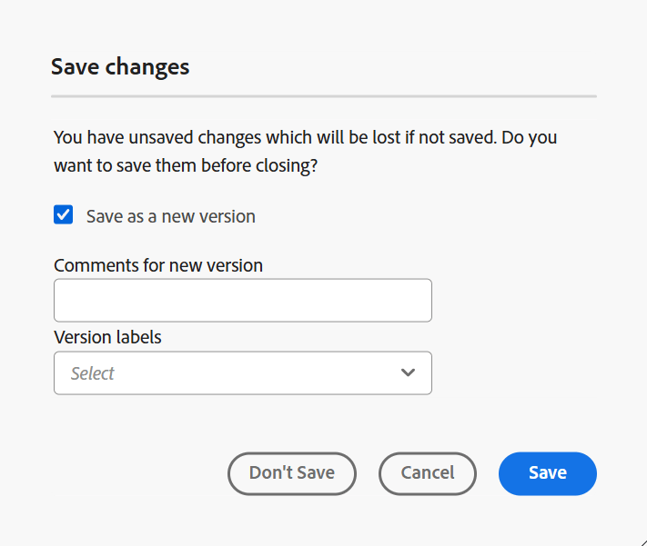Click the 'Save changes' dialog heading

coord(120,66)
